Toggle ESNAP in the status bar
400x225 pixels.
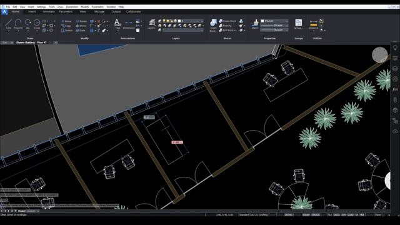point(306,215)
